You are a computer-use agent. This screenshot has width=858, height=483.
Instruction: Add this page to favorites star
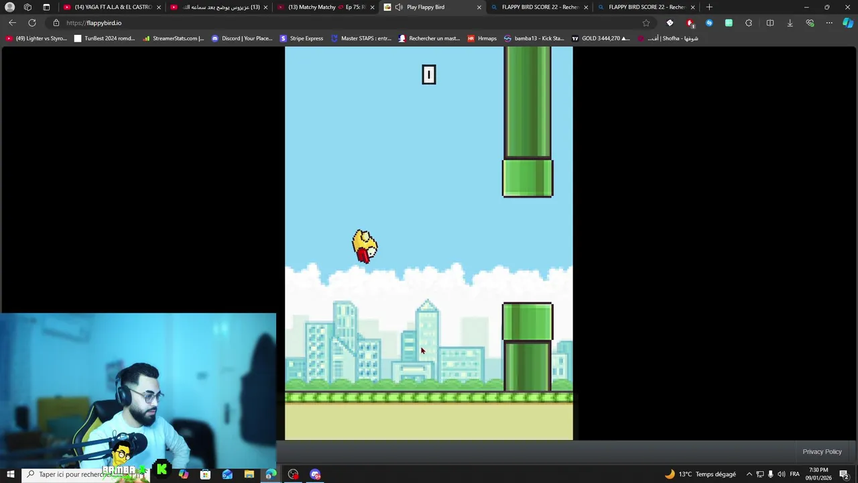coord(646,23)
